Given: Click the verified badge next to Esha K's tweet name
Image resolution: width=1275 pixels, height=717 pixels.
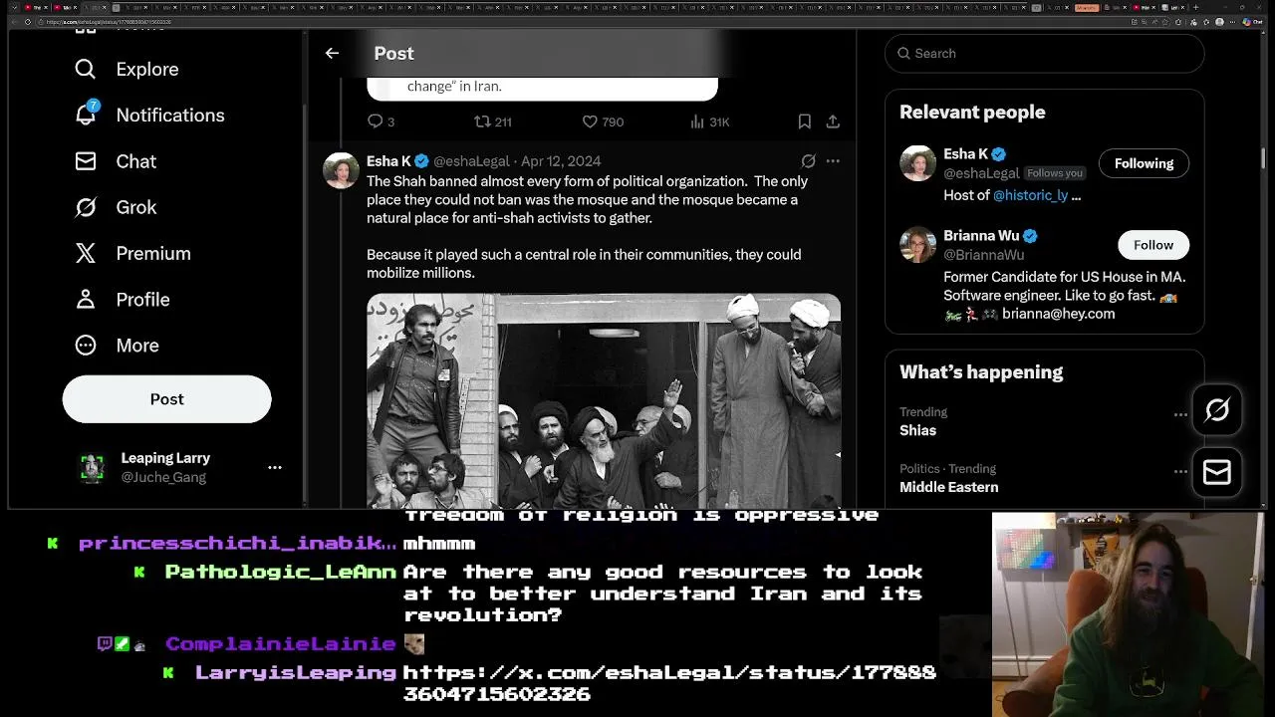Looking at the screenshot, I should pyautogui.click(x=422, y=160).
